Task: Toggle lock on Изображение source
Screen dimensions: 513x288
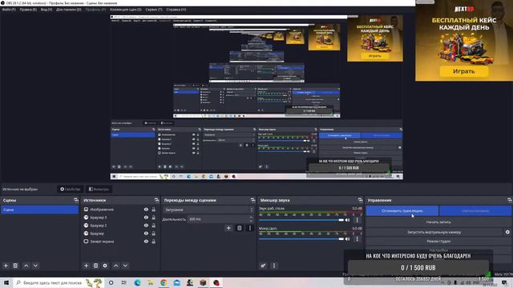Action: pyautogui.click(x=153, y=210)
